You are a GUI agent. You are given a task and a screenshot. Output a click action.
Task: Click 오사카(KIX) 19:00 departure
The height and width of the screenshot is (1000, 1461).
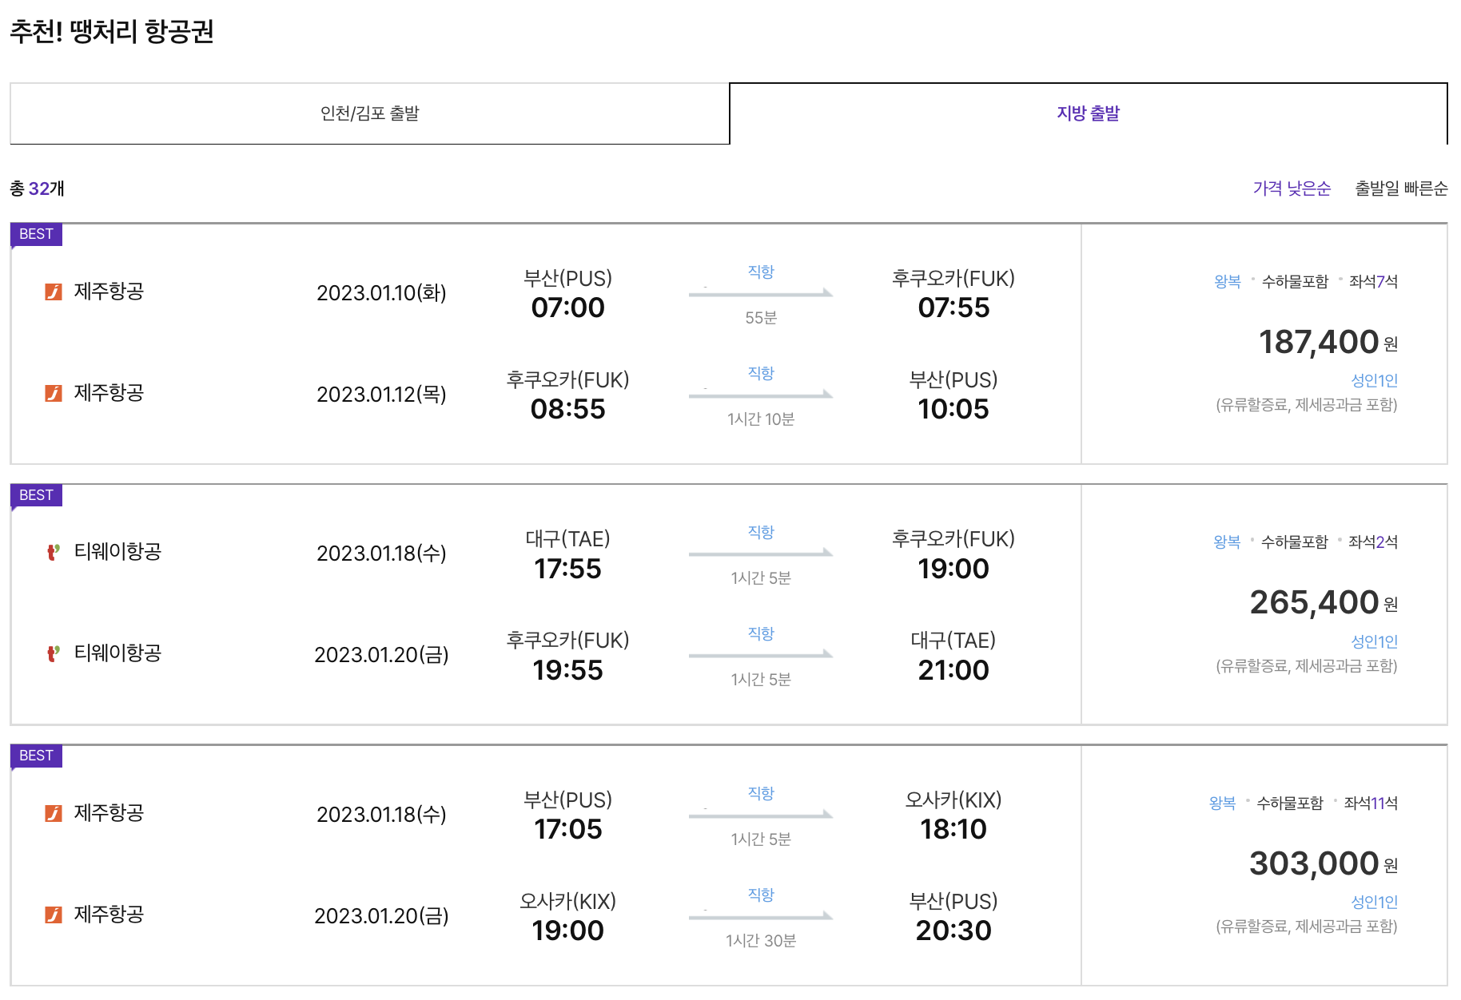pyautogui.click(x=567, y=917)
